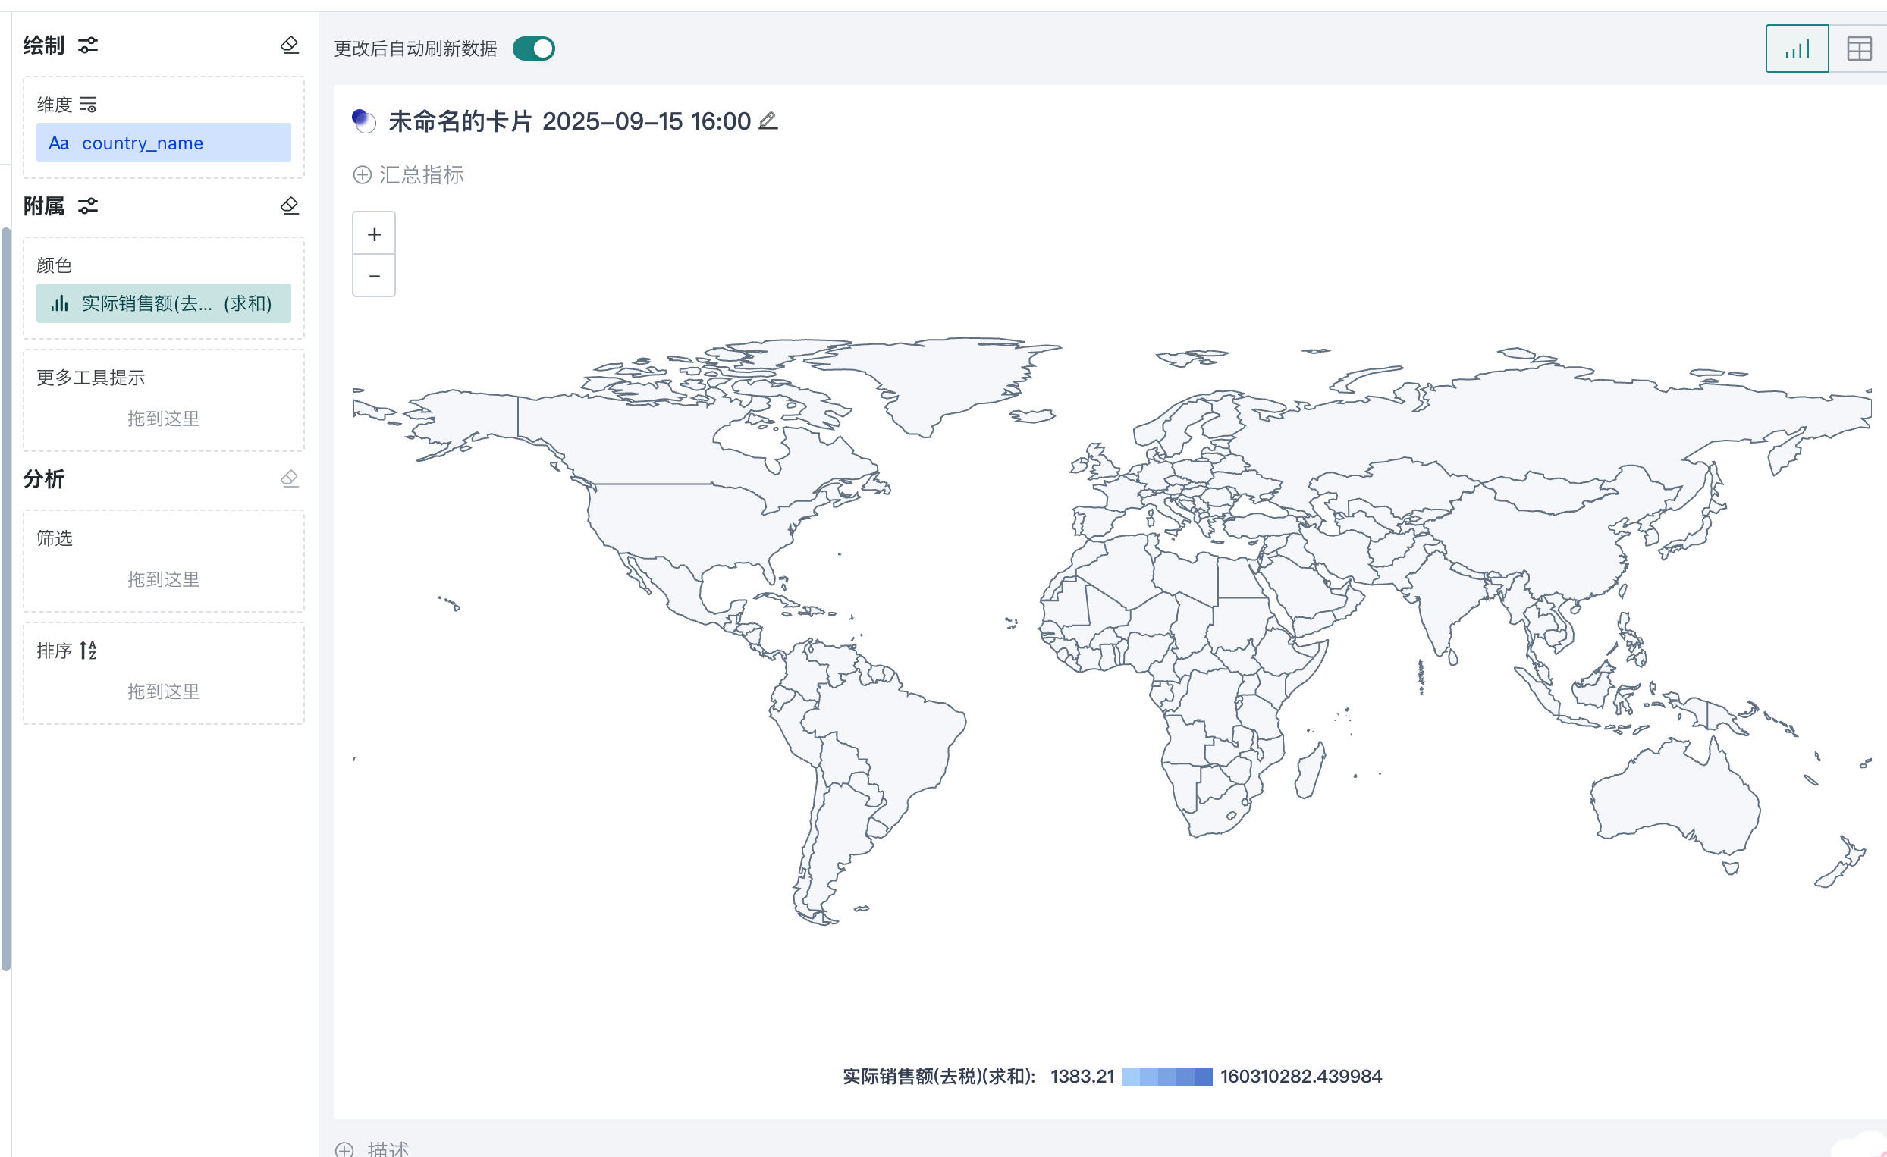Add a 汇总指标 summary metric
Image resolution: width=1887 pixels, height=1157 pixels.
pyautogui.click(x=408, y=174)
